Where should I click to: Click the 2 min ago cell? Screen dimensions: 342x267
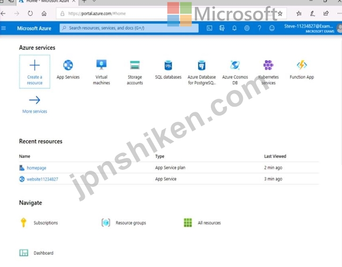[x=273, y=167]
